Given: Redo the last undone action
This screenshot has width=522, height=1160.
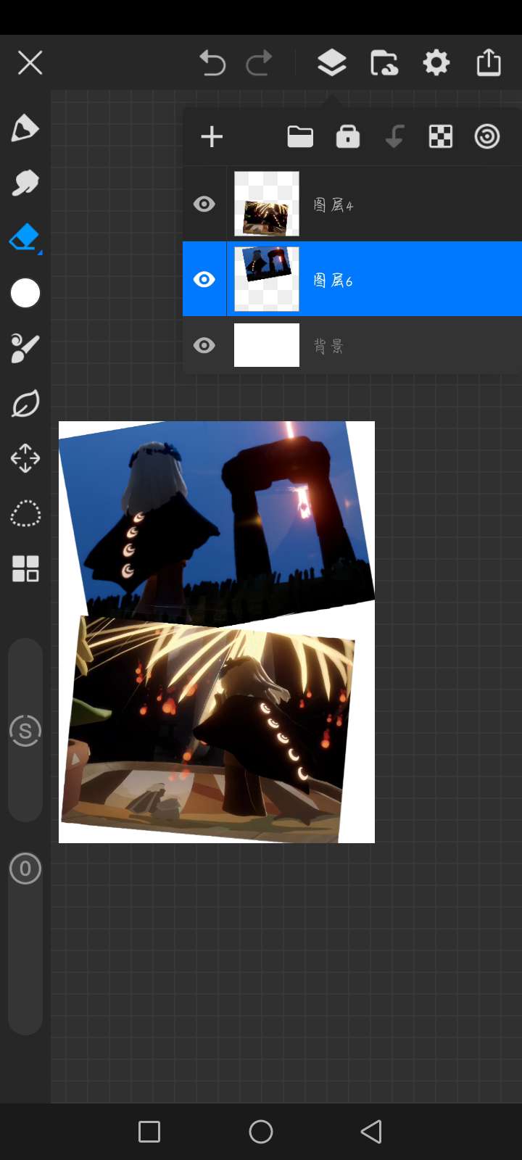Looking at the screenshot, I should click(x=259, y=63).
